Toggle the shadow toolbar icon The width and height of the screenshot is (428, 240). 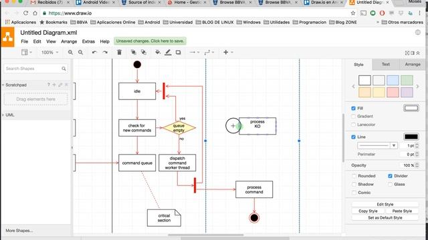click(179, 52)
